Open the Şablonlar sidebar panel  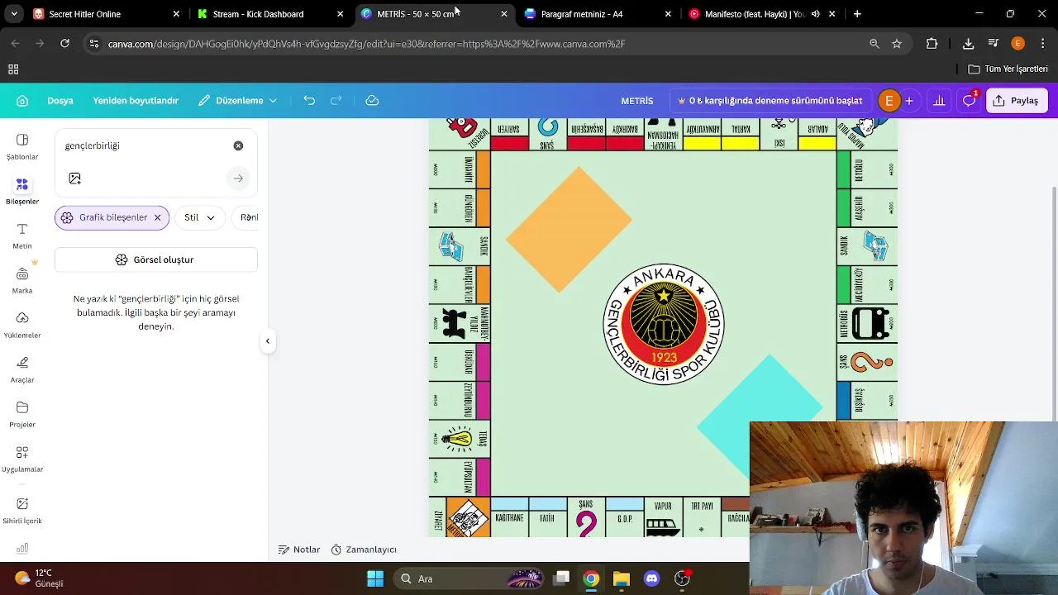pos(22,146)
